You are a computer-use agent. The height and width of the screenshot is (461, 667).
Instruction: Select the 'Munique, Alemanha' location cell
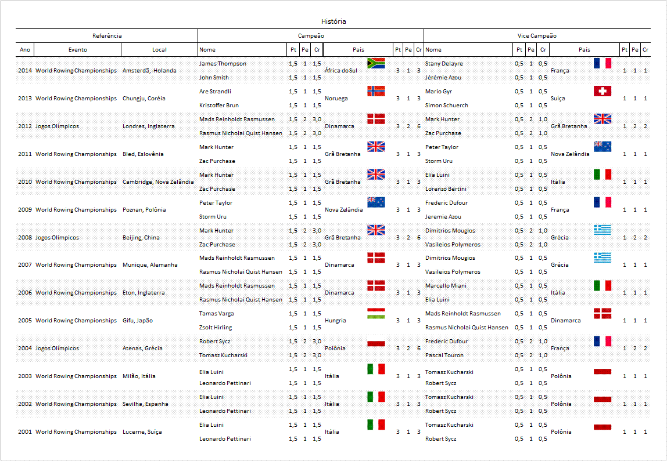coord(150,265)
